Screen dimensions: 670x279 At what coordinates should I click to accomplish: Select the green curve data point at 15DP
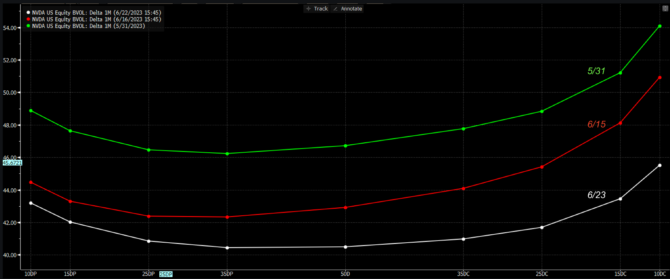click(70, 131)
